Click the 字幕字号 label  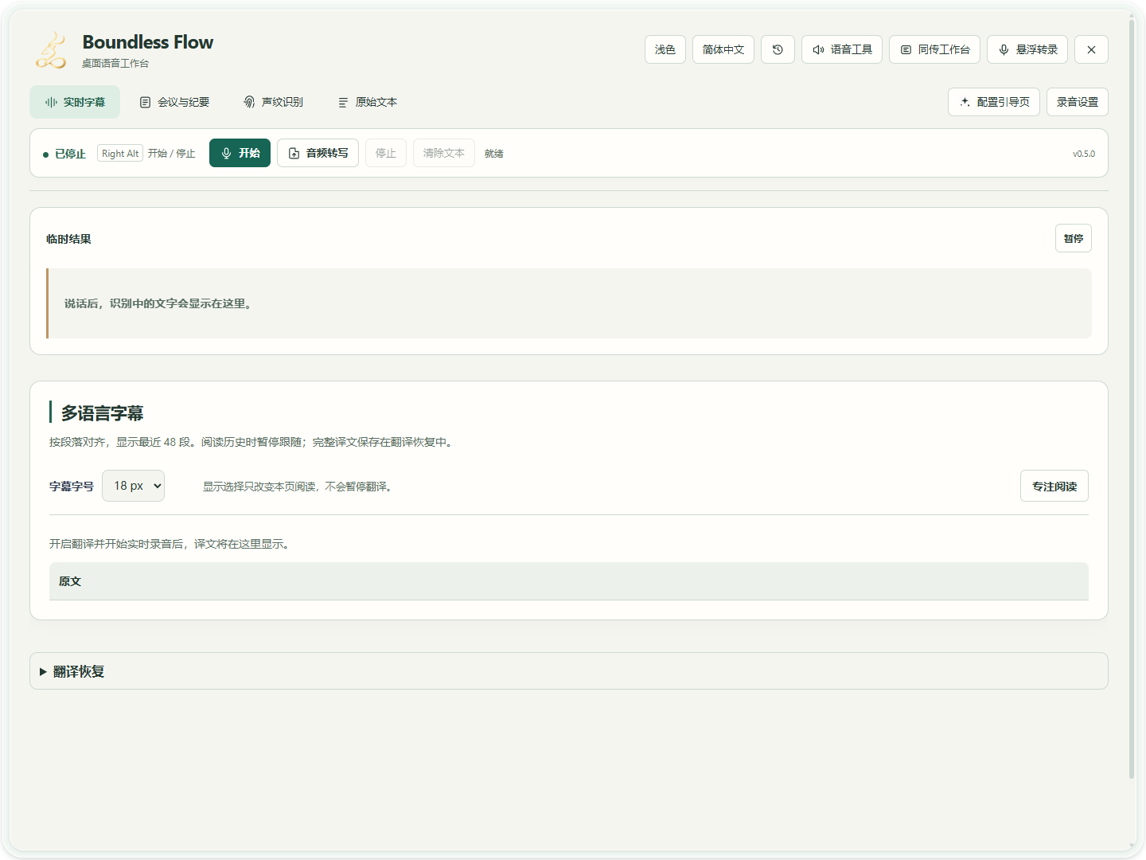click(72, 487)
